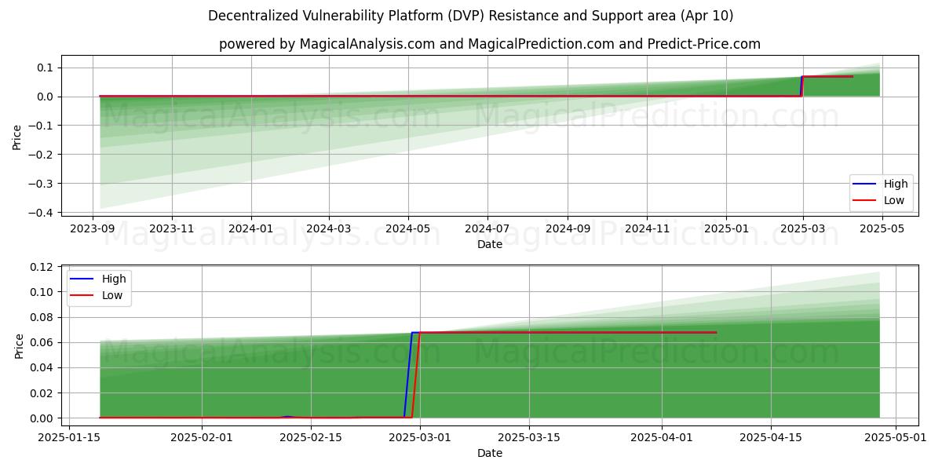Image resolution: width=942 pixels, height=471 pixels.
Task: Click the '2025-03-15' x-axis label in the bottom chart
Action: [529, 438]
